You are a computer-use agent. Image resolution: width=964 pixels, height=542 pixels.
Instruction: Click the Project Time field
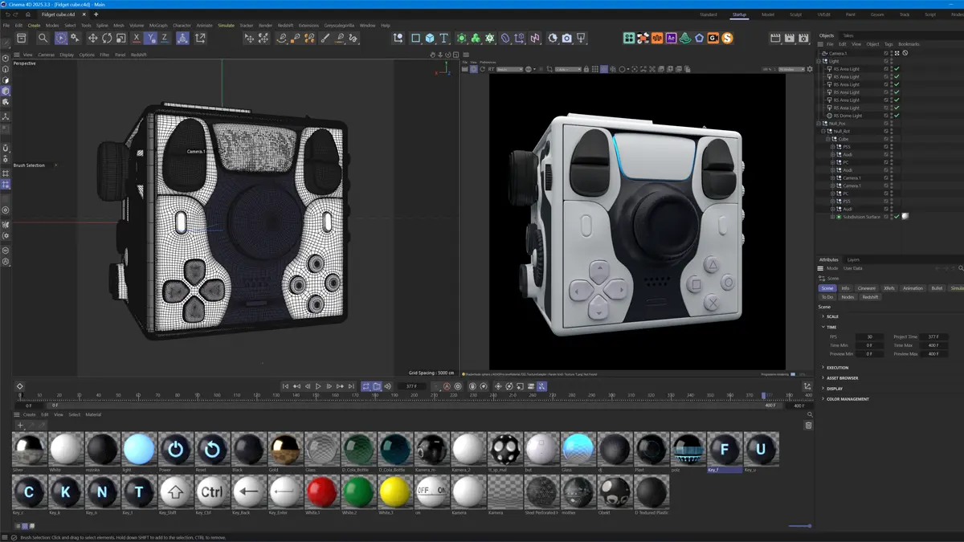point(933,337)
